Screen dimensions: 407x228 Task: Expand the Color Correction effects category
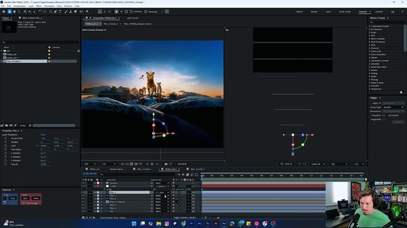pos(369,54)
